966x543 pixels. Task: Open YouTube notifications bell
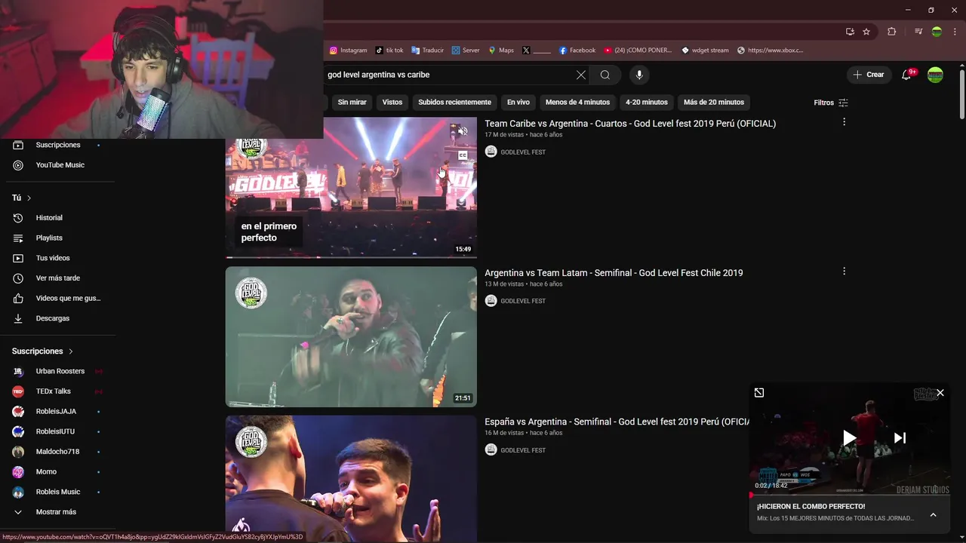click(907, 75)
